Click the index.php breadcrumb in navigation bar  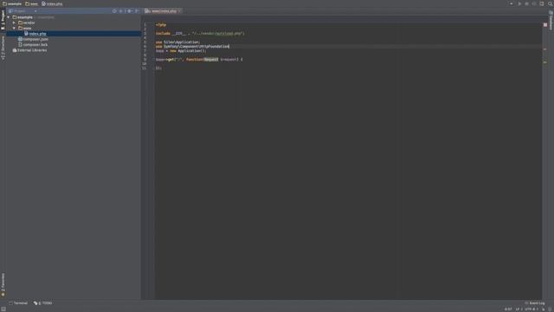[52, 3]
